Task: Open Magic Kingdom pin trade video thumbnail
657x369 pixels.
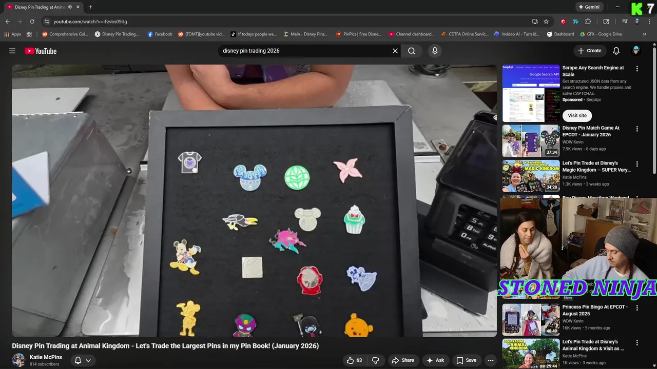Action: coord(531,176)
